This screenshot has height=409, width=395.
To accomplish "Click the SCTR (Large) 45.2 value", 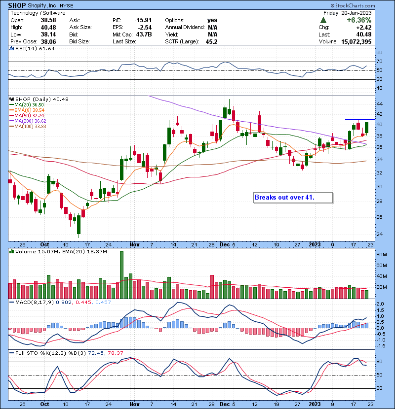I will [x=211, y=42].
